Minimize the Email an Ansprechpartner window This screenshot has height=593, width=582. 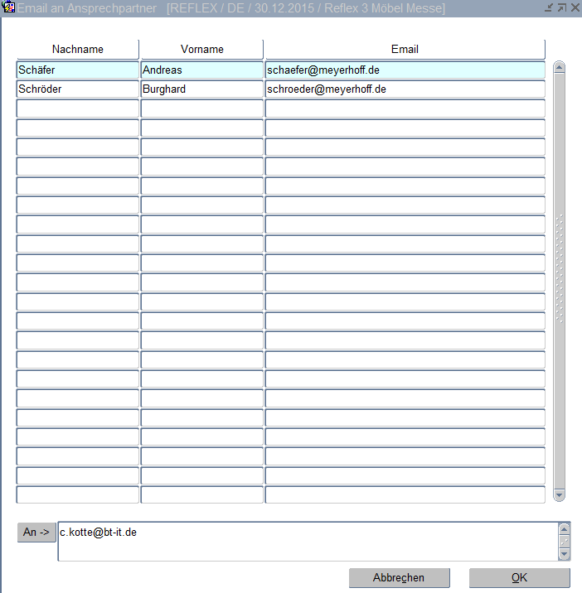548,8
